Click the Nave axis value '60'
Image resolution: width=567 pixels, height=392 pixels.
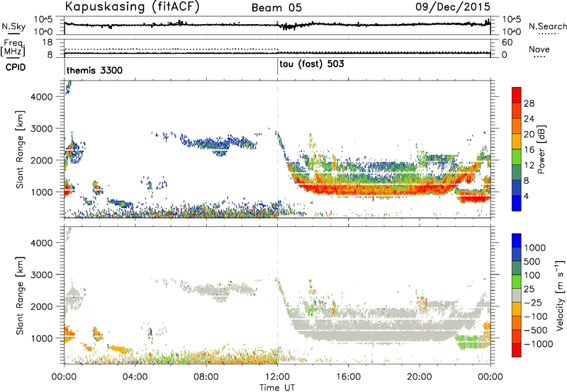[507, 42]
